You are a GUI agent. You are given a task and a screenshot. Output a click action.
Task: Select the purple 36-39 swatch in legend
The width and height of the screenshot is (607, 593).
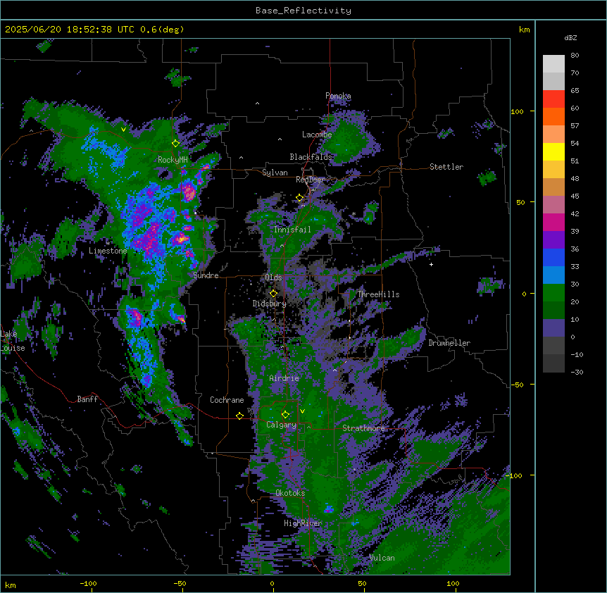click(x=553, y=240)
